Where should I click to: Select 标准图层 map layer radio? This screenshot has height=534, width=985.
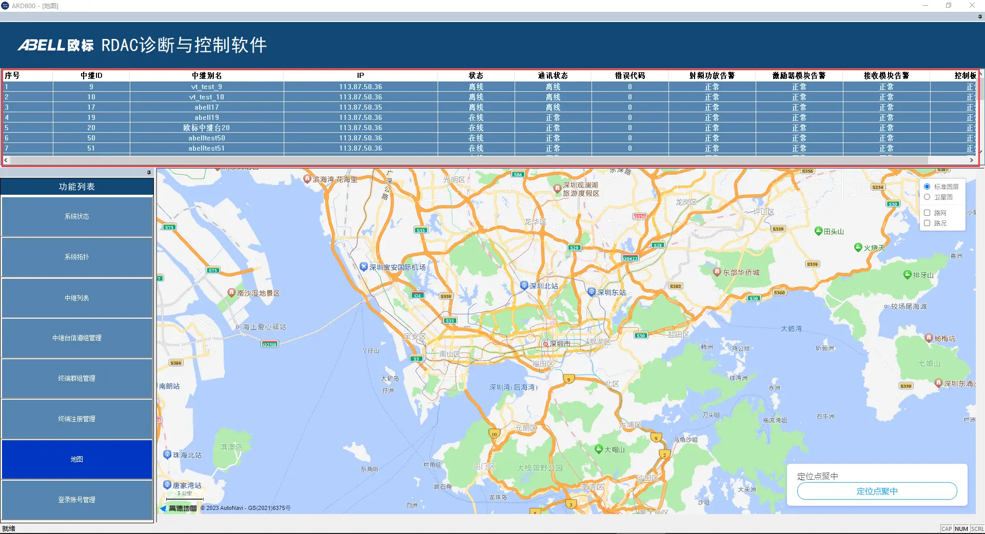point(927,187)
